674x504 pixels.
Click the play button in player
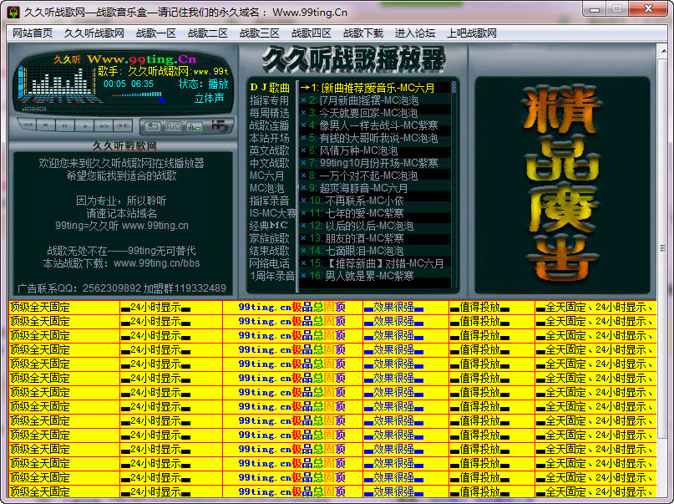pyautogui.click(x=84, y=125)
